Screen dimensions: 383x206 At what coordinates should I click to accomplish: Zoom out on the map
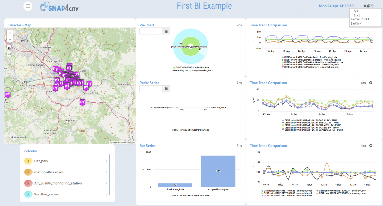point(10,39)
